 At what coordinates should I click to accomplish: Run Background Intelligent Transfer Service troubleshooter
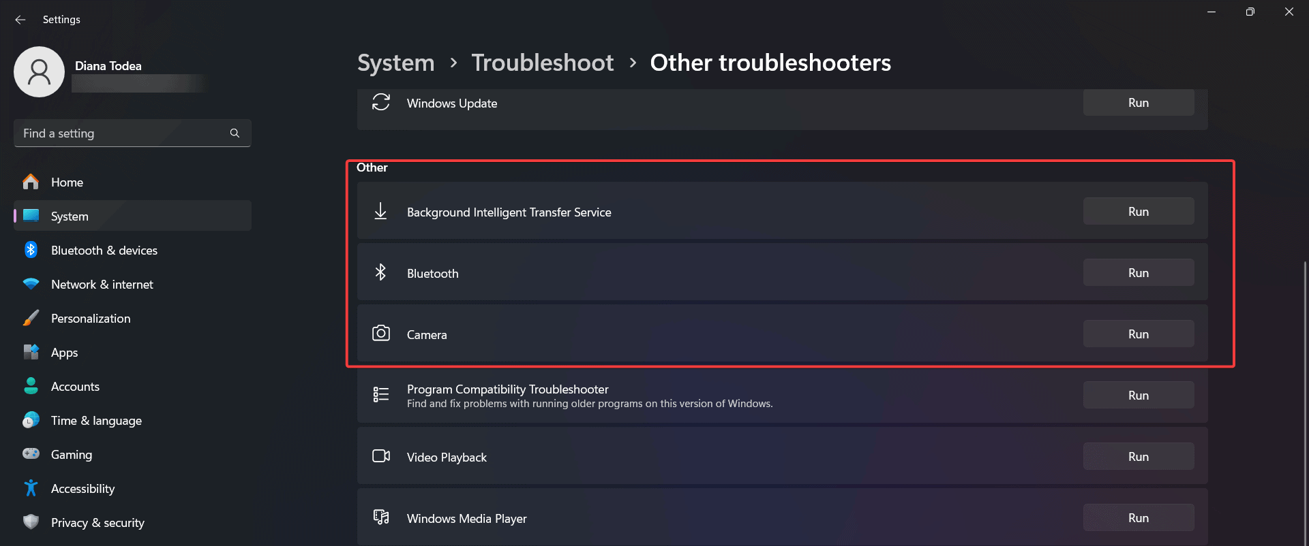[x=1138, y=212]
